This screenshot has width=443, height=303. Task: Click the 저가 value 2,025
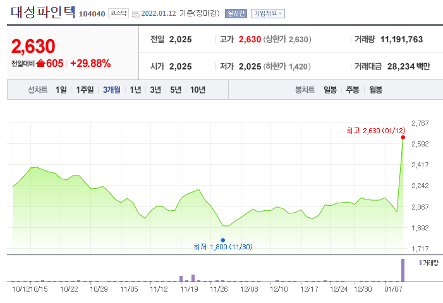(250, 66)
